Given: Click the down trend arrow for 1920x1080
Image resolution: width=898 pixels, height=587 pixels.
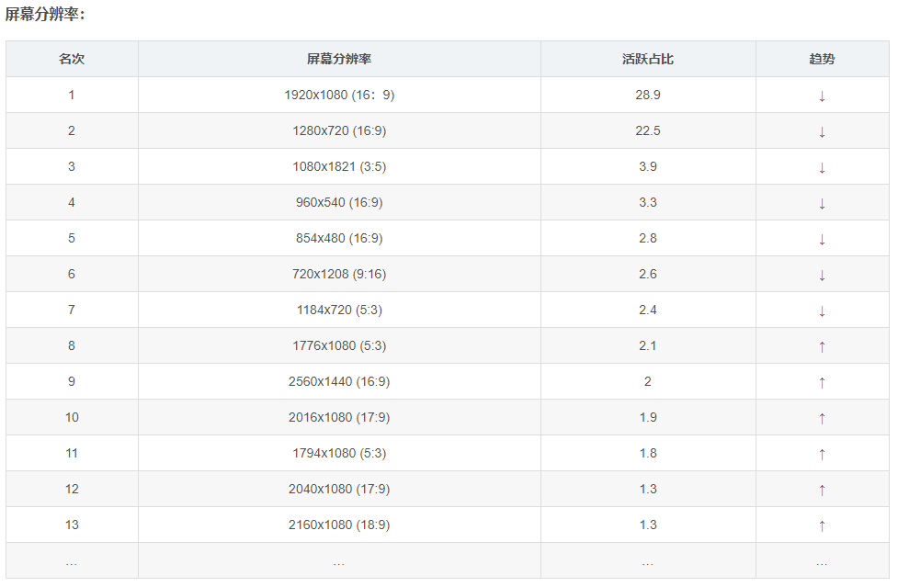Looking at the screenshot, I should click(822, 96).
